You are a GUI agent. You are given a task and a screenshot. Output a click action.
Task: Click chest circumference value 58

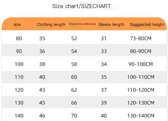74,64
